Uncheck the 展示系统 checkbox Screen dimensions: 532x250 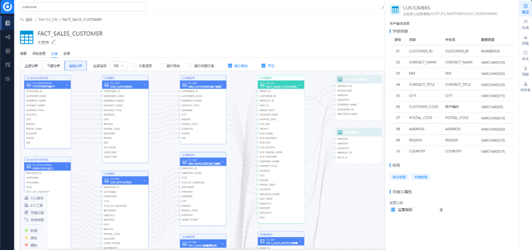[230, 66]
